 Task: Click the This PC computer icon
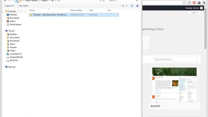pyautogui.click(x=6, y=31)
